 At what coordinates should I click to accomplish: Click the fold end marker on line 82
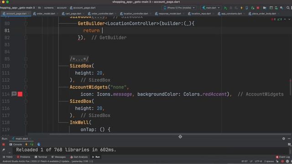(26, 38)
